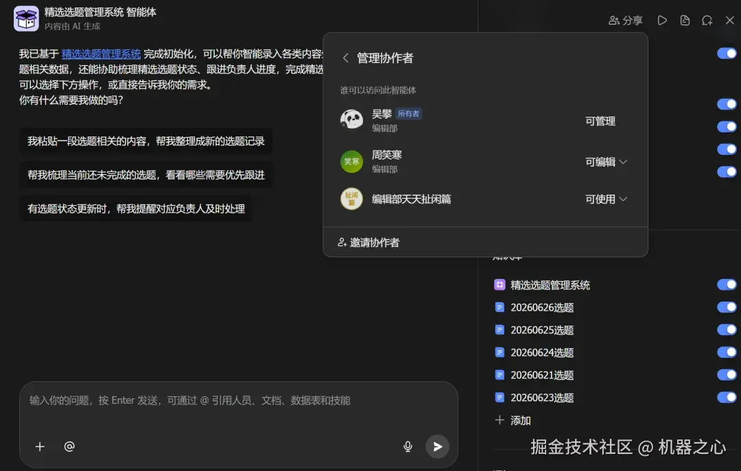Viewport: 741px width, 471px height.
Task: Toggle the 20260623选题 switch
Action: [727, 398]
